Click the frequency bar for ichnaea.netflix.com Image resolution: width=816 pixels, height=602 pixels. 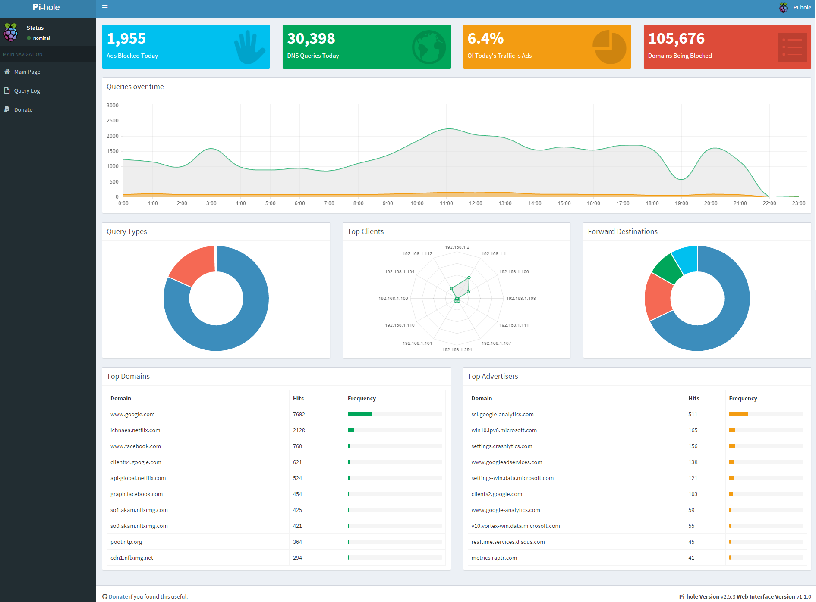pyautogui.click(x=351, y=430)
